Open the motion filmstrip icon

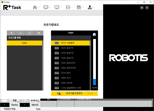click(68, 7)
